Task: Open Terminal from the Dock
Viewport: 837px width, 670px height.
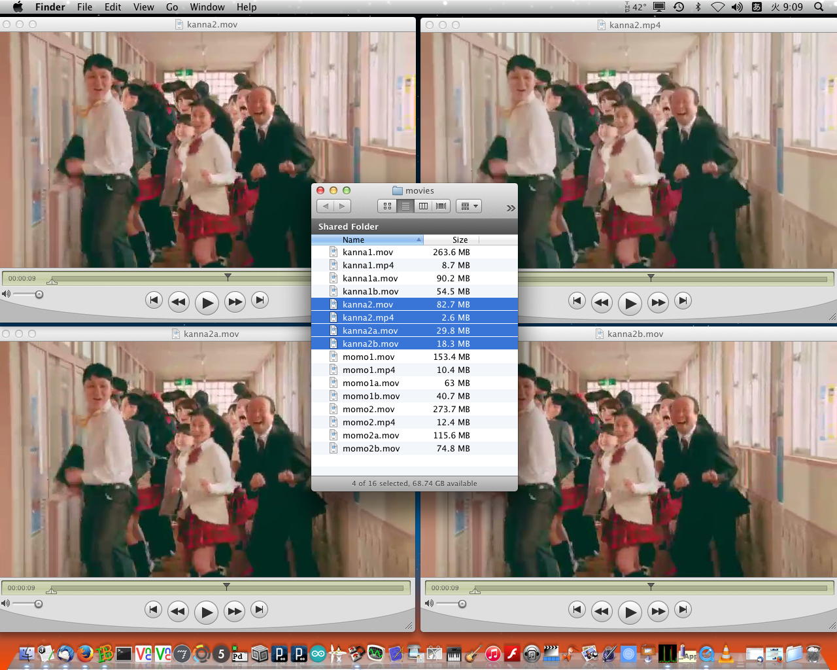Action: point(124,653)
